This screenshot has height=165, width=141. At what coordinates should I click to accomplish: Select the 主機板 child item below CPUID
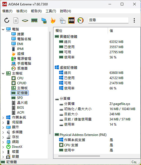[22, 88]
